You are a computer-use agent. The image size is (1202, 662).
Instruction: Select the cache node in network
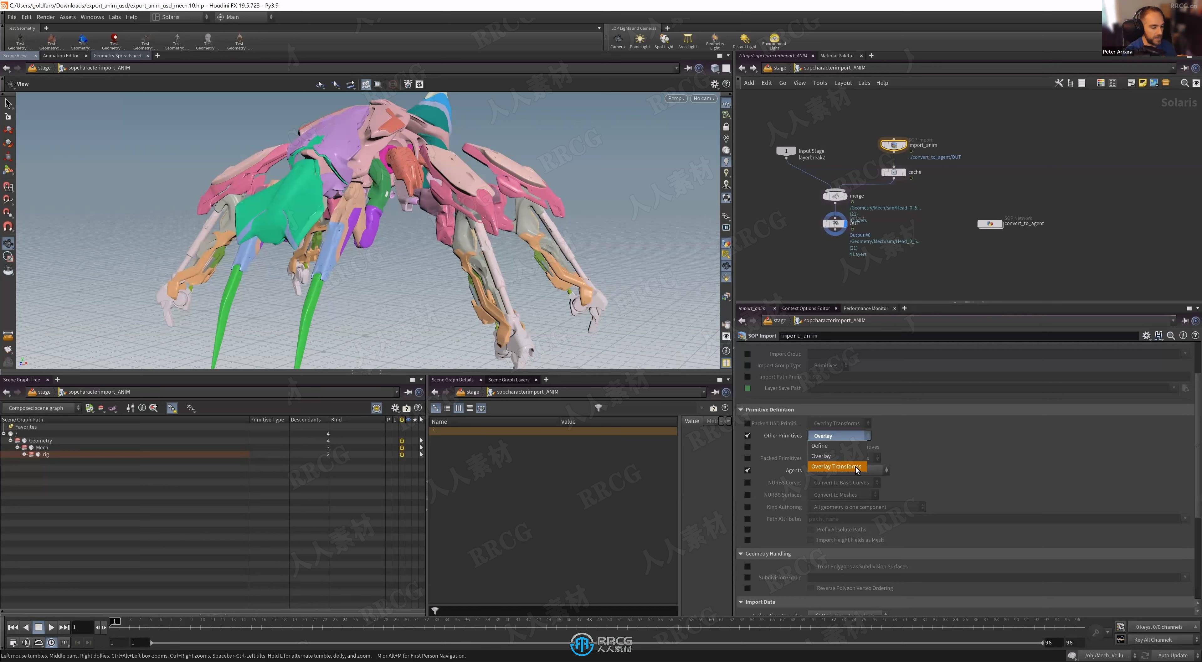pos(893,172)
